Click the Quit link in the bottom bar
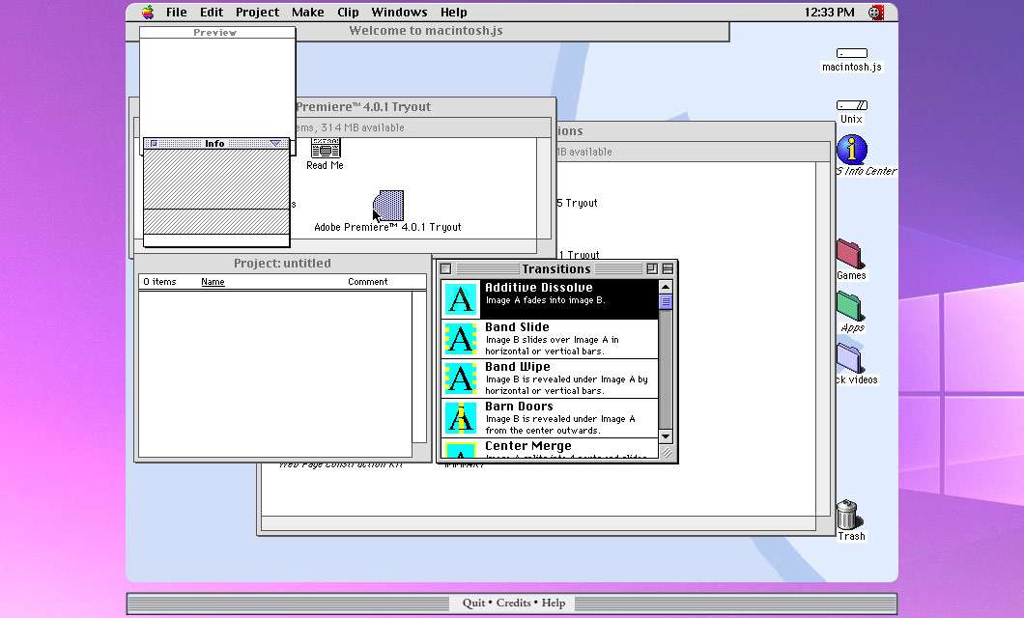 coord(473,603)
